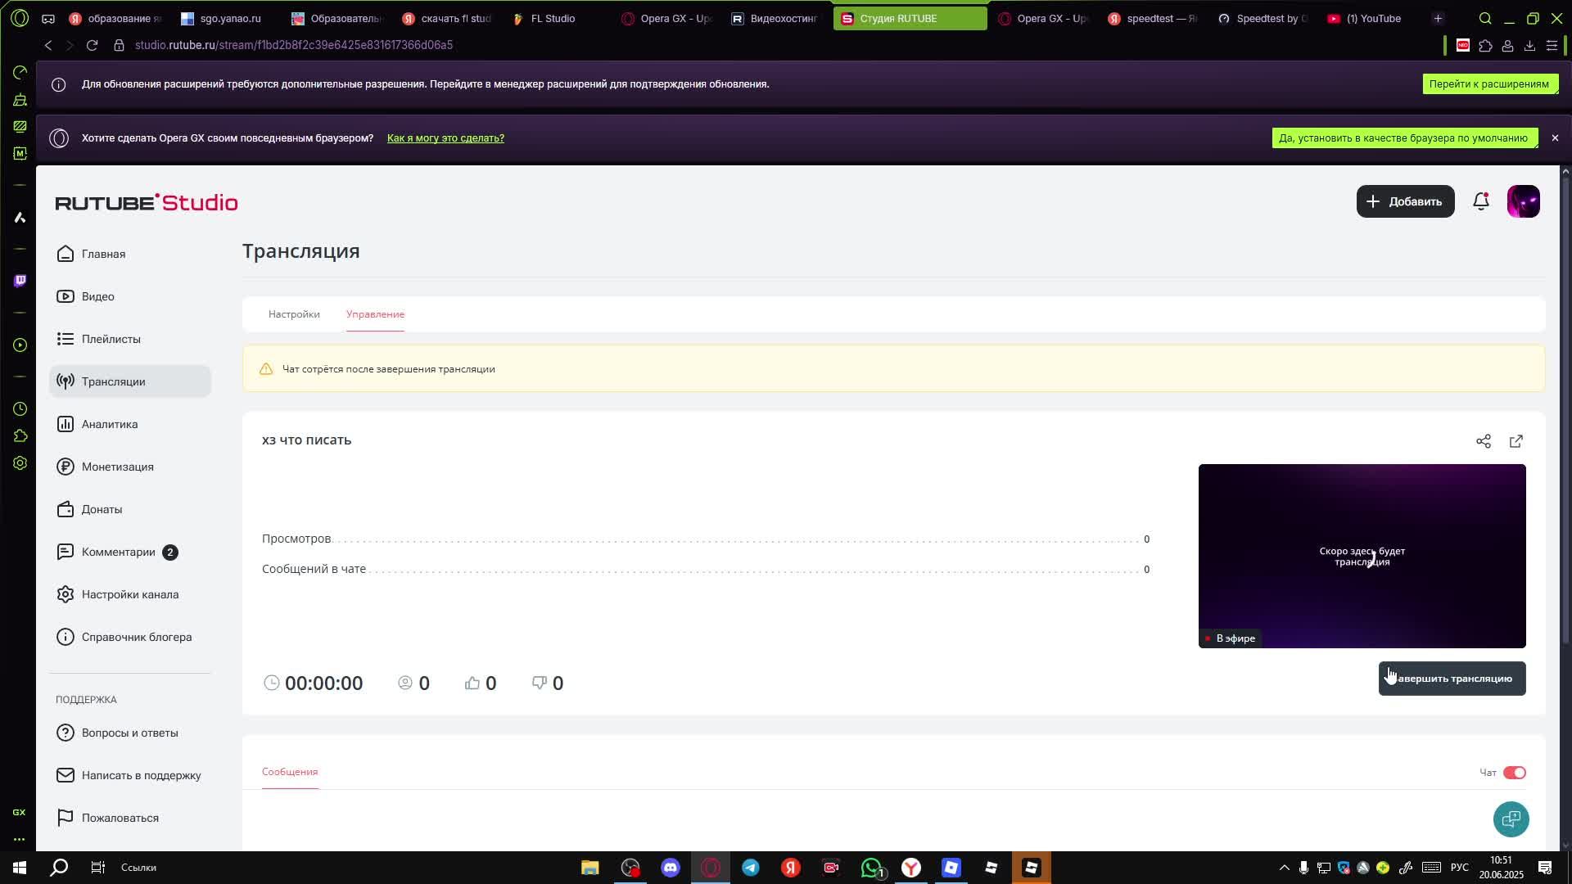The height and width of the screenshot is (884, 1572).
Task: Show hidden system tray icons chevron
Action: [1284, 868]
